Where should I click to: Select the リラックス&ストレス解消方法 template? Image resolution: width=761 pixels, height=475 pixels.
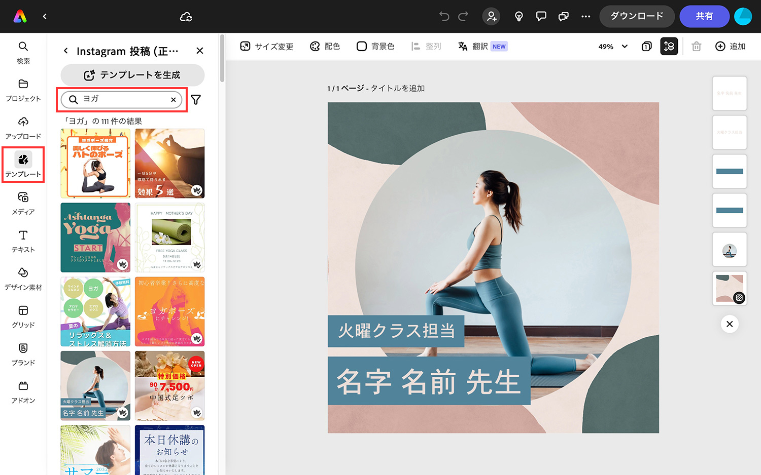(x=95, y=311)
